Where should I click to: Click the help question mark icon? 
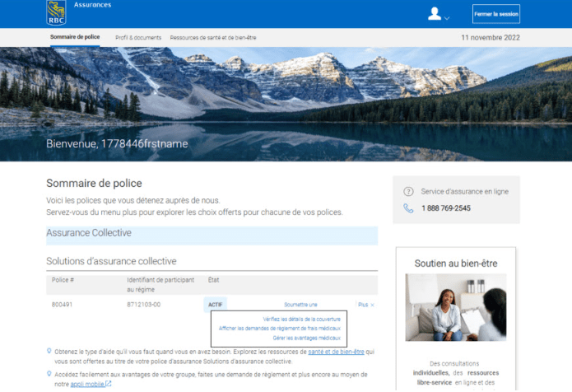point(408,192)
